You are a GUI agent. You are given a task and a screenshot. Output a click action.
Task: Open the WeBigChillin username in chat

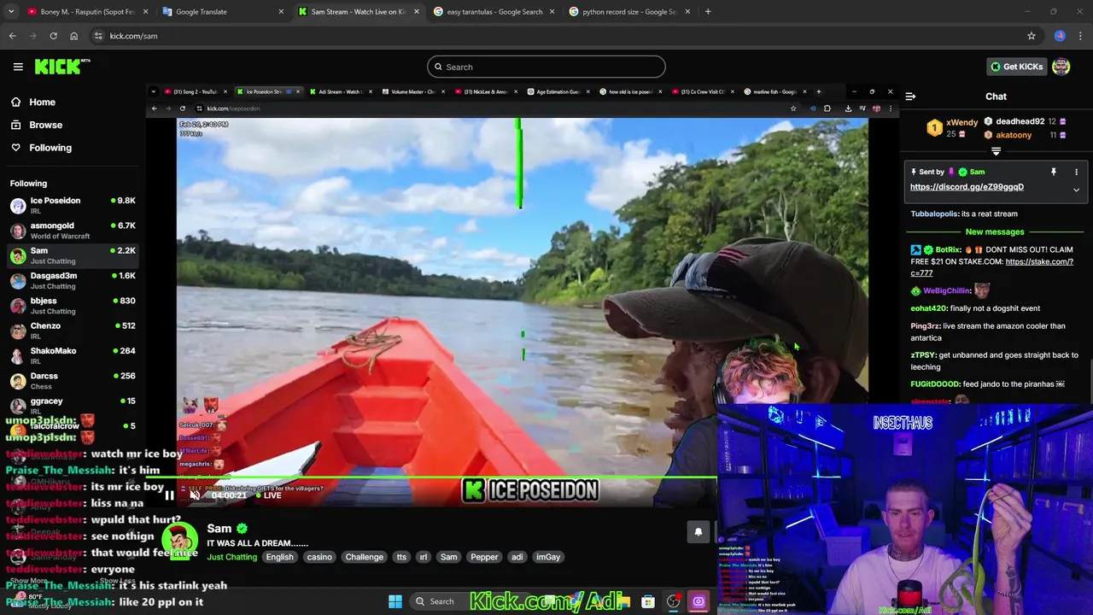(946, 290)
